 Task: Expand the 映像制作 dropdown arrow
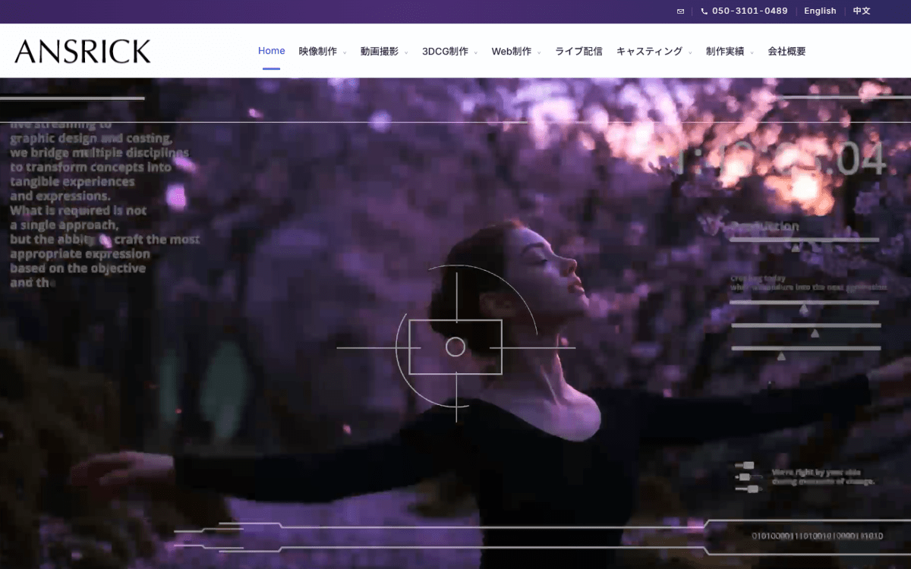pos(345,52)
